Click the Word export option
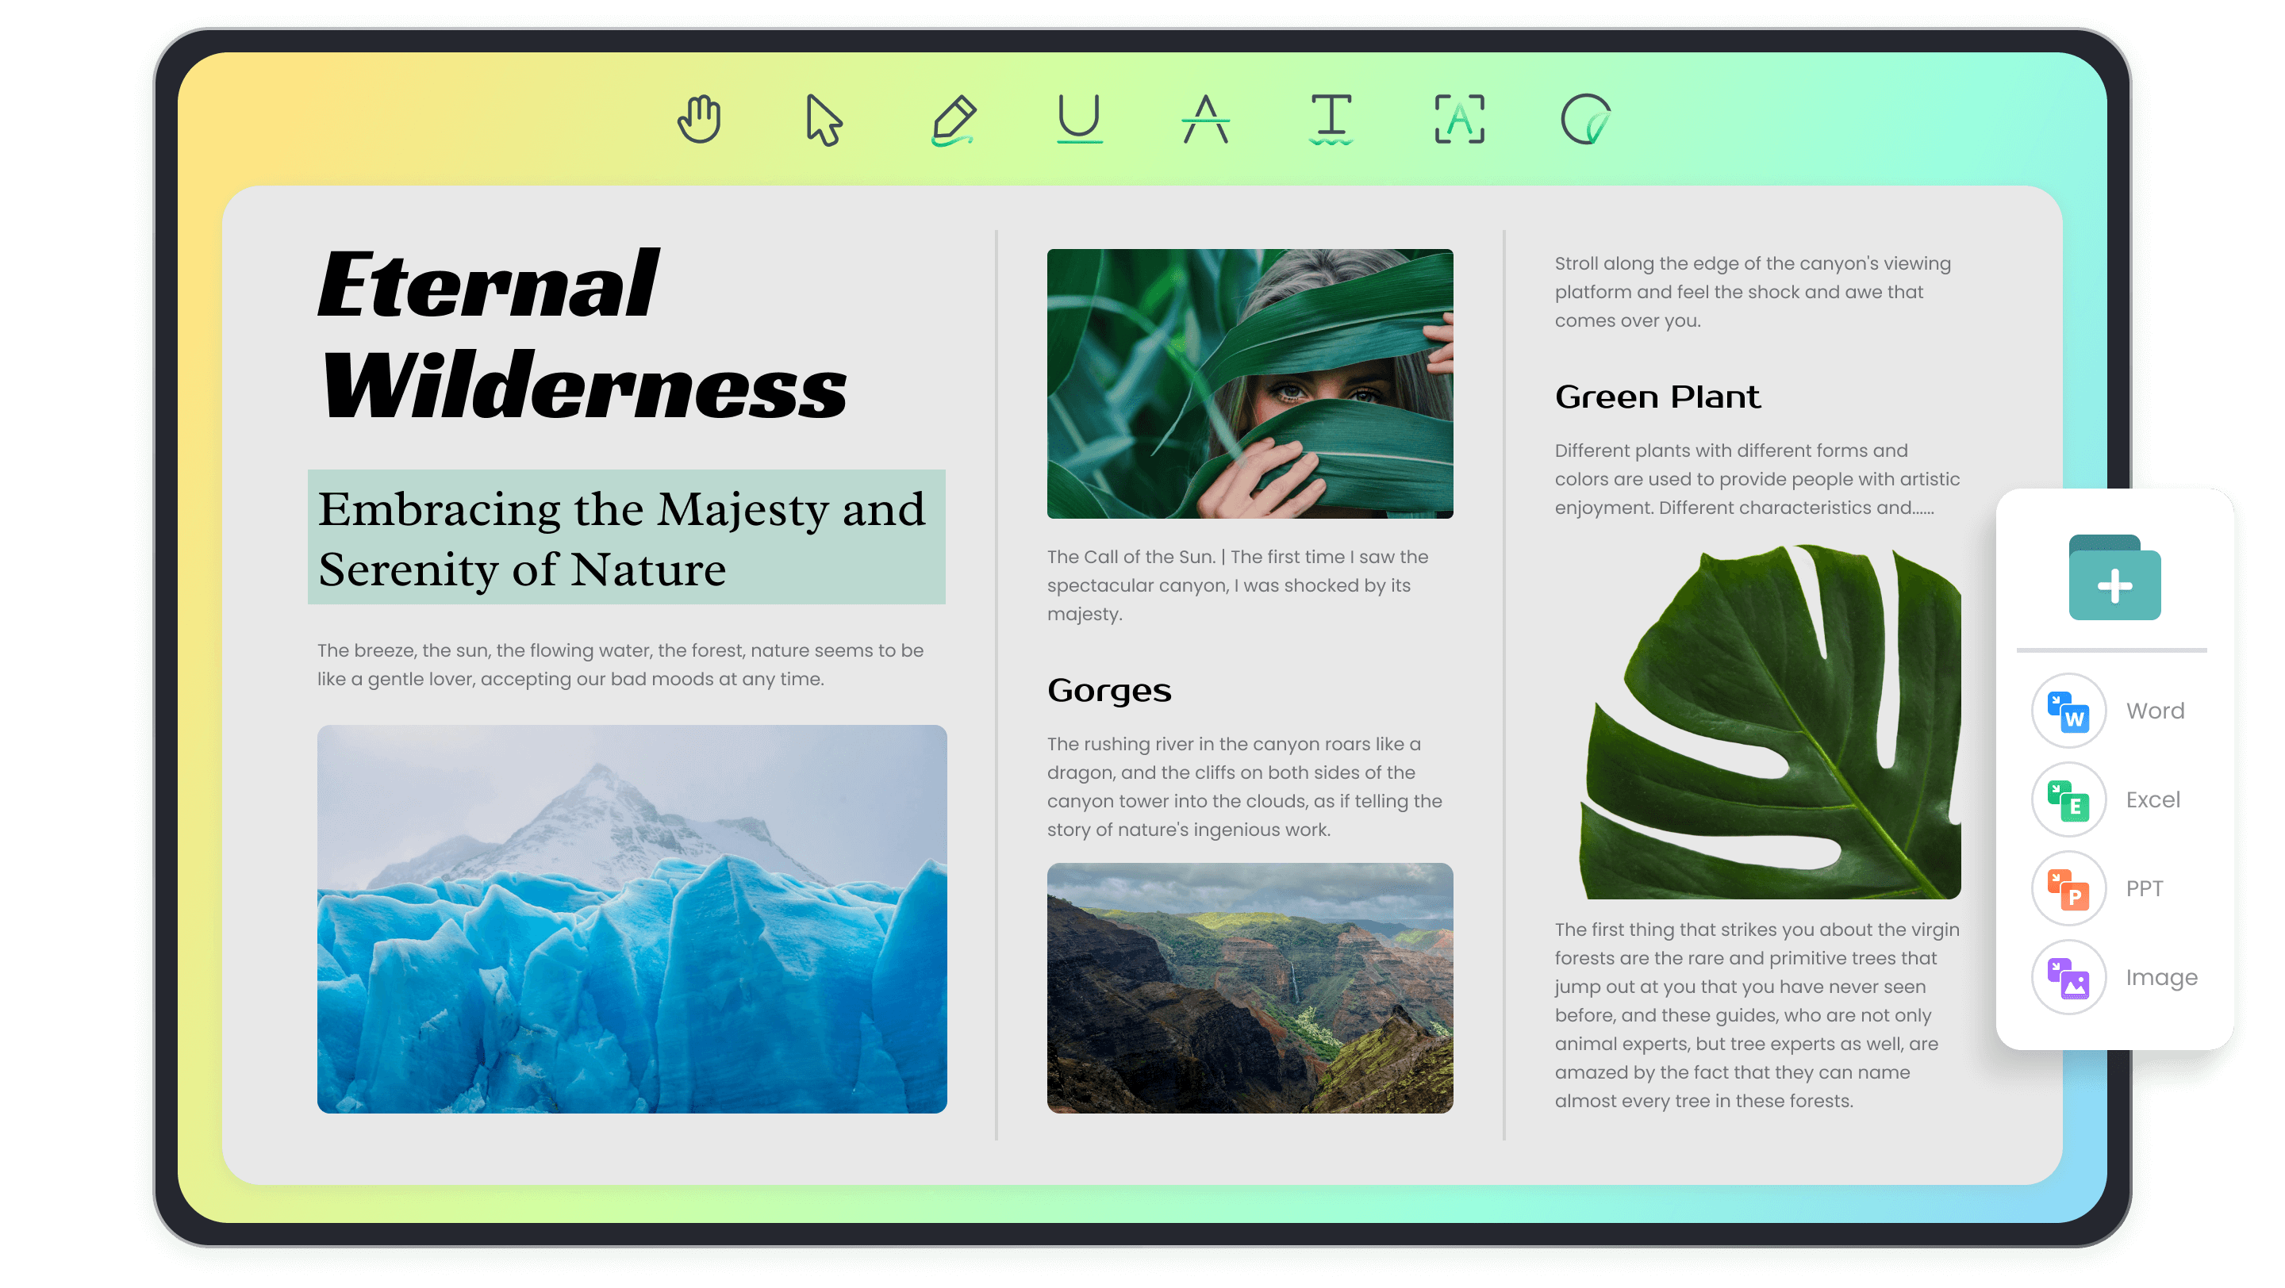 2118,711
